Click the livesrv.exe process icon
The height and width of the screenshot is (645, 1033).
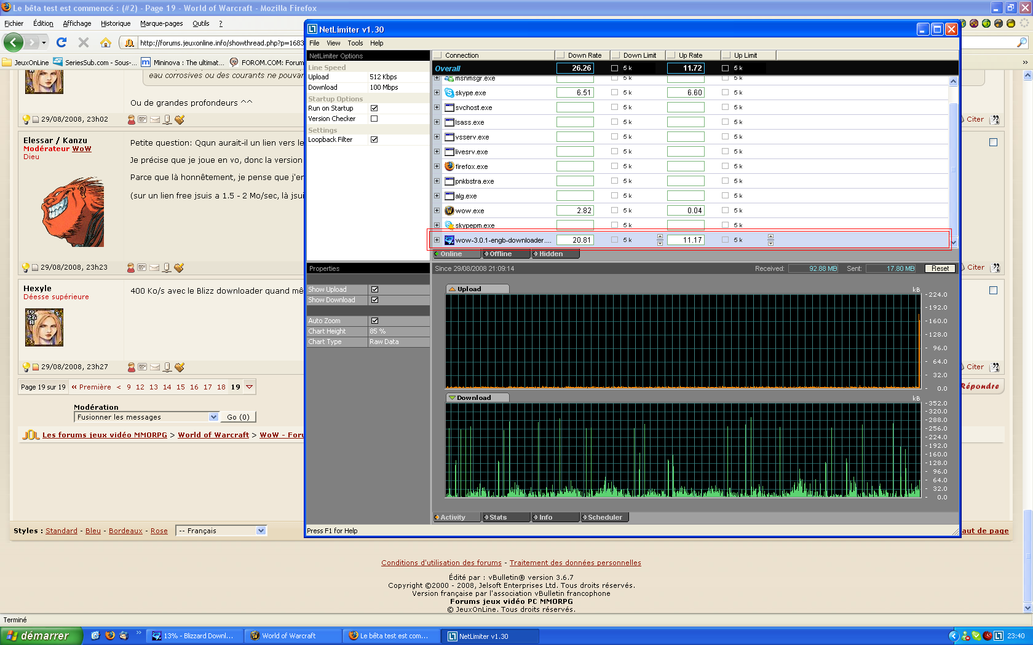(449, 152)
